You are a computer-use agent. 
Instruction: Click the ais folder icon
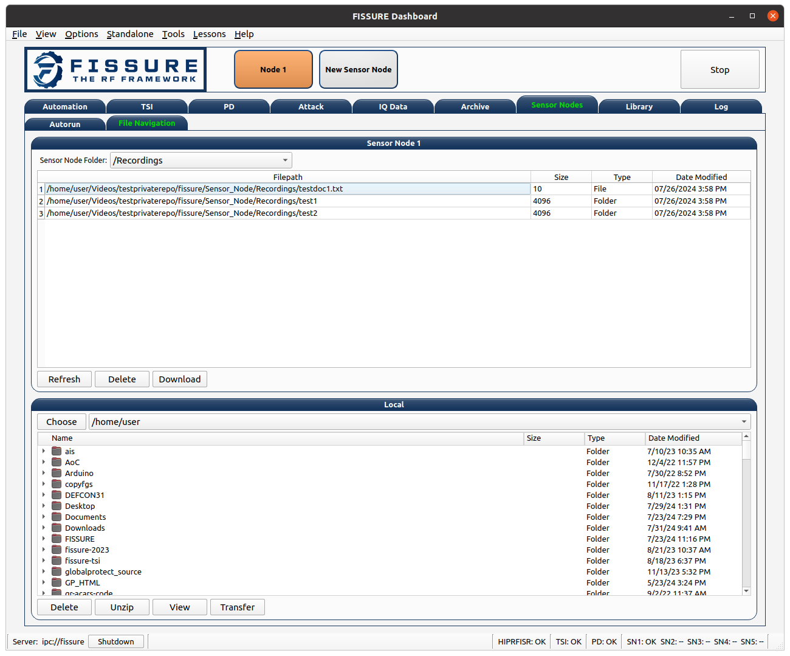coord(57,451)
